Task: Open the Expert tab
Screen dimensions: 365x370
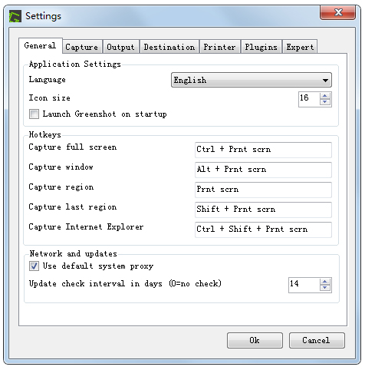Action: pyautogui.click(x=300, y=47)
